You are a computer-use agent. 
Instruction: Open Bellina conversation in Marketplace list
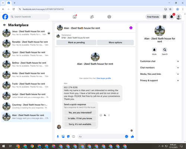26,64
